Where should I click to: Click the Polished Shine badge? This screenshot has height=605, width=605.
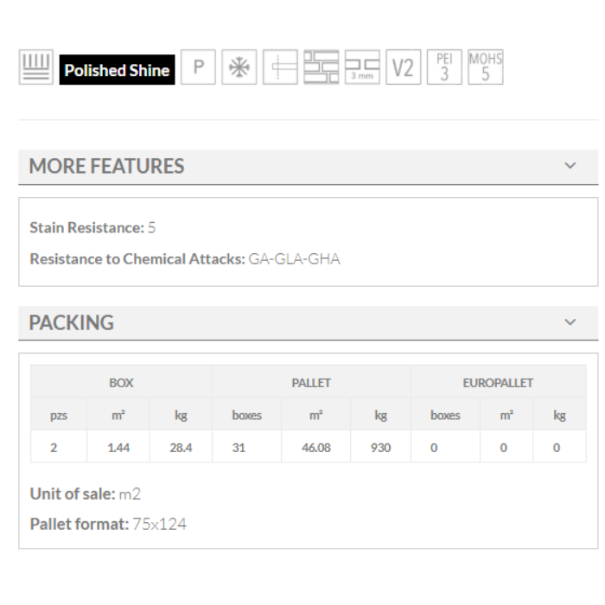coord(117,70)
